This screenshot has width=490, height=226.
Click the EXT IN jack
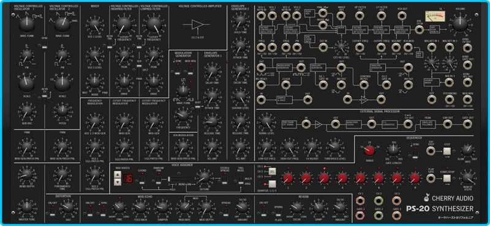pos(323,47)
